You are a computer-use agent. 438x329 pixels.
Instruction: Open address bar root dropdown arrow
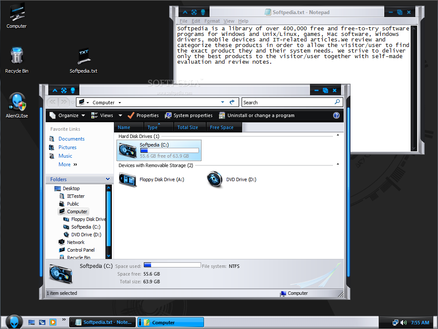tap(88, 103)
